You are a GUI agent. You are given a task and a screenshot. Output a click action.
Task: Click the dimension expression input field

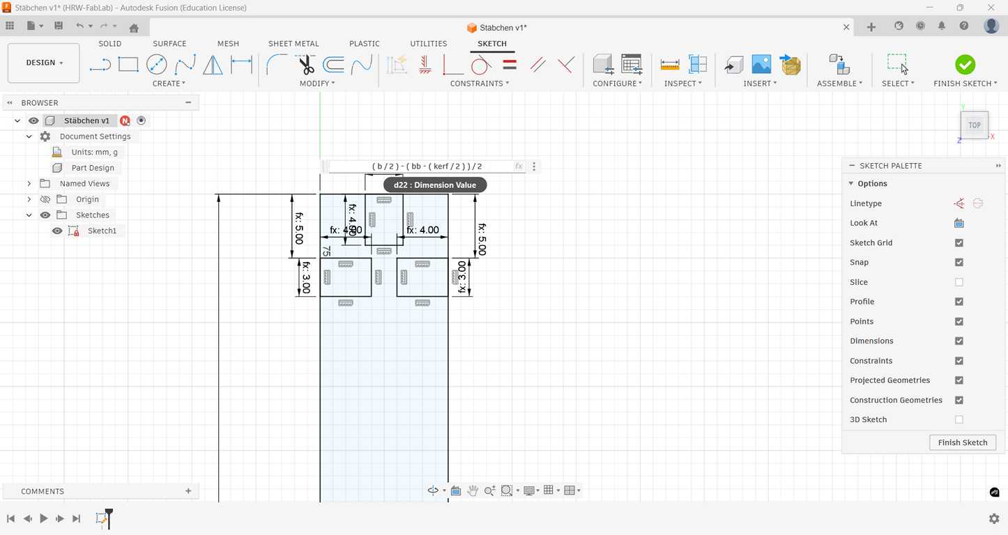coord(427,166)
